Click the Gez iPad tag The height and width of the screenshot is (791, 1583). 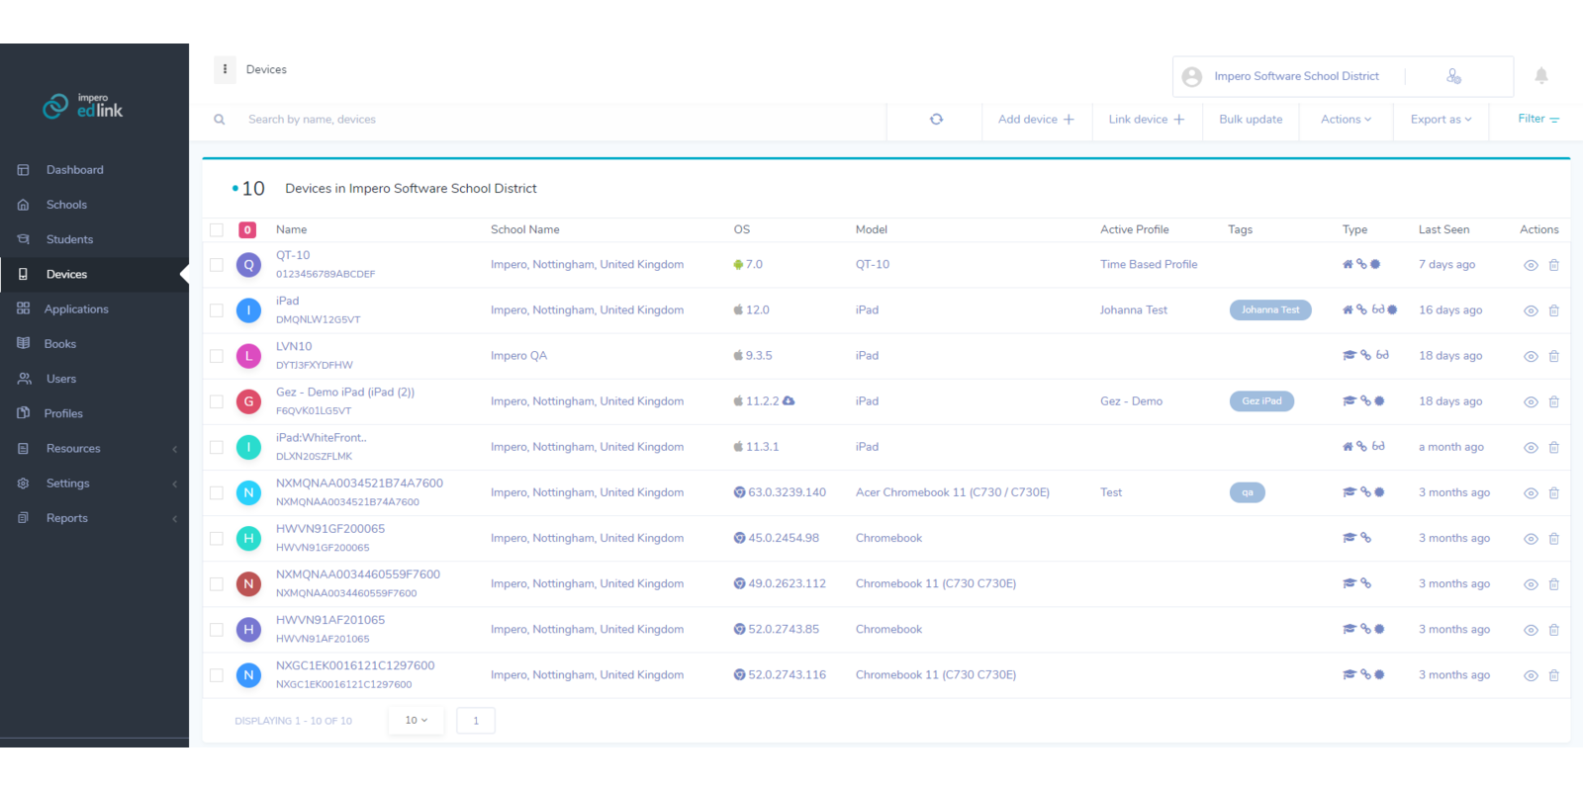point(1261,400)
